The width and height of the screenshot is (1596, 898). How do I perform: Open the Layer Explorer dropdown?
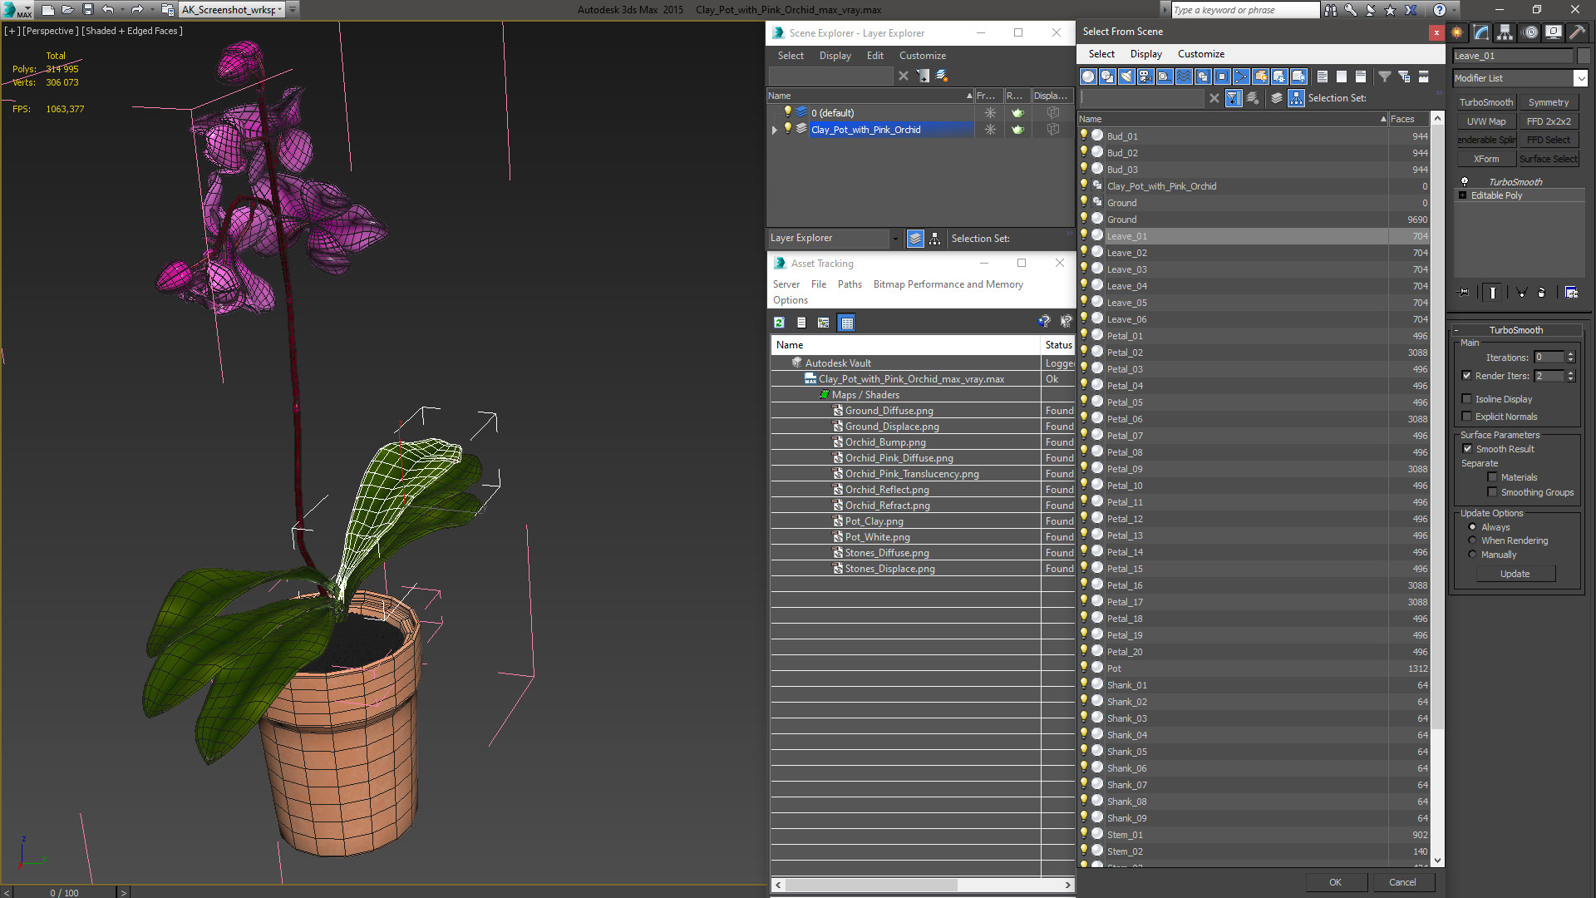[x=895, y=239]
